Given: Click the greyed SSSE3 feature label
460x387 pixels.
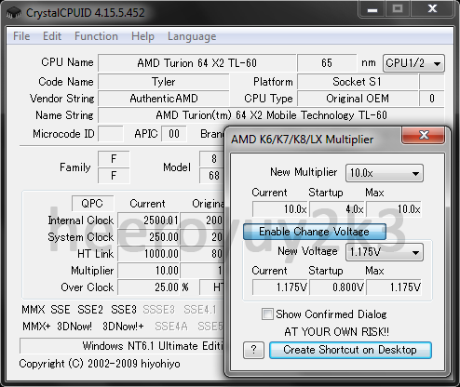Looking at the screenshot, I should pyautogui.click(x=159, y=310).
